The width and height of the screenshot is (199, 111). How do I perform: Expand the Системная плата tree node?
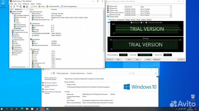(11, 30)
